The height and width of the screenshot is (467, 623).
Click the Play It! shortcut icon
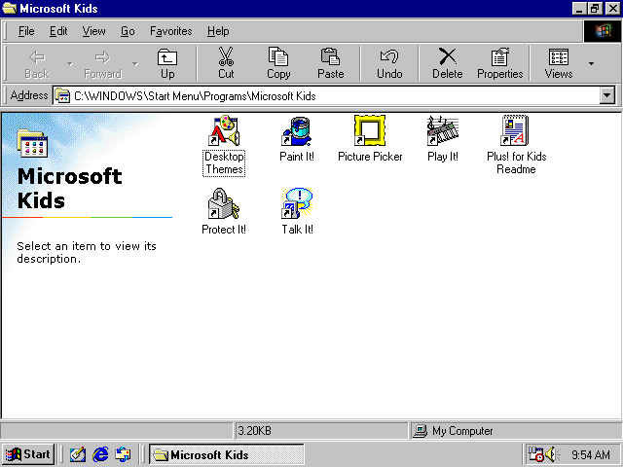tap(442, 131)
